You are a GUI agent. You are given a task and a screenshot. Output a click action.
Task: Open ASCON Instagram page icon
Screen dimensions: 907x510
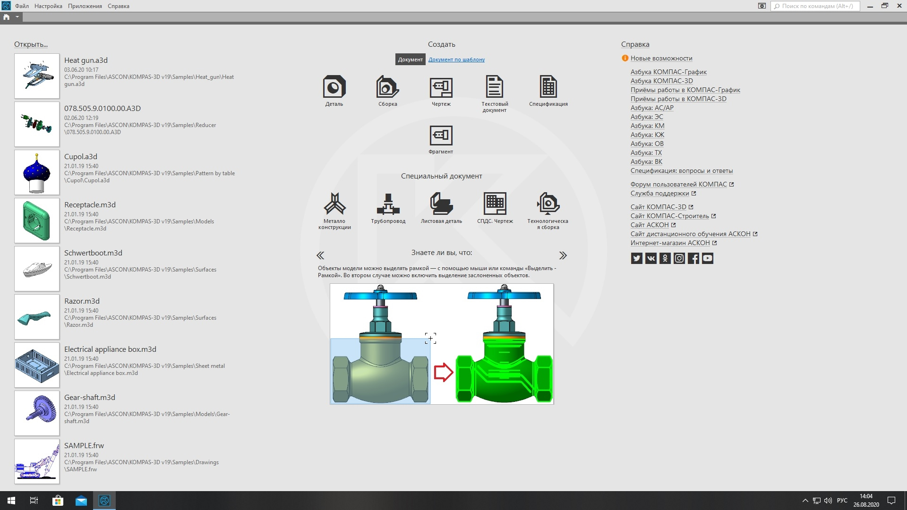(679, 258)
